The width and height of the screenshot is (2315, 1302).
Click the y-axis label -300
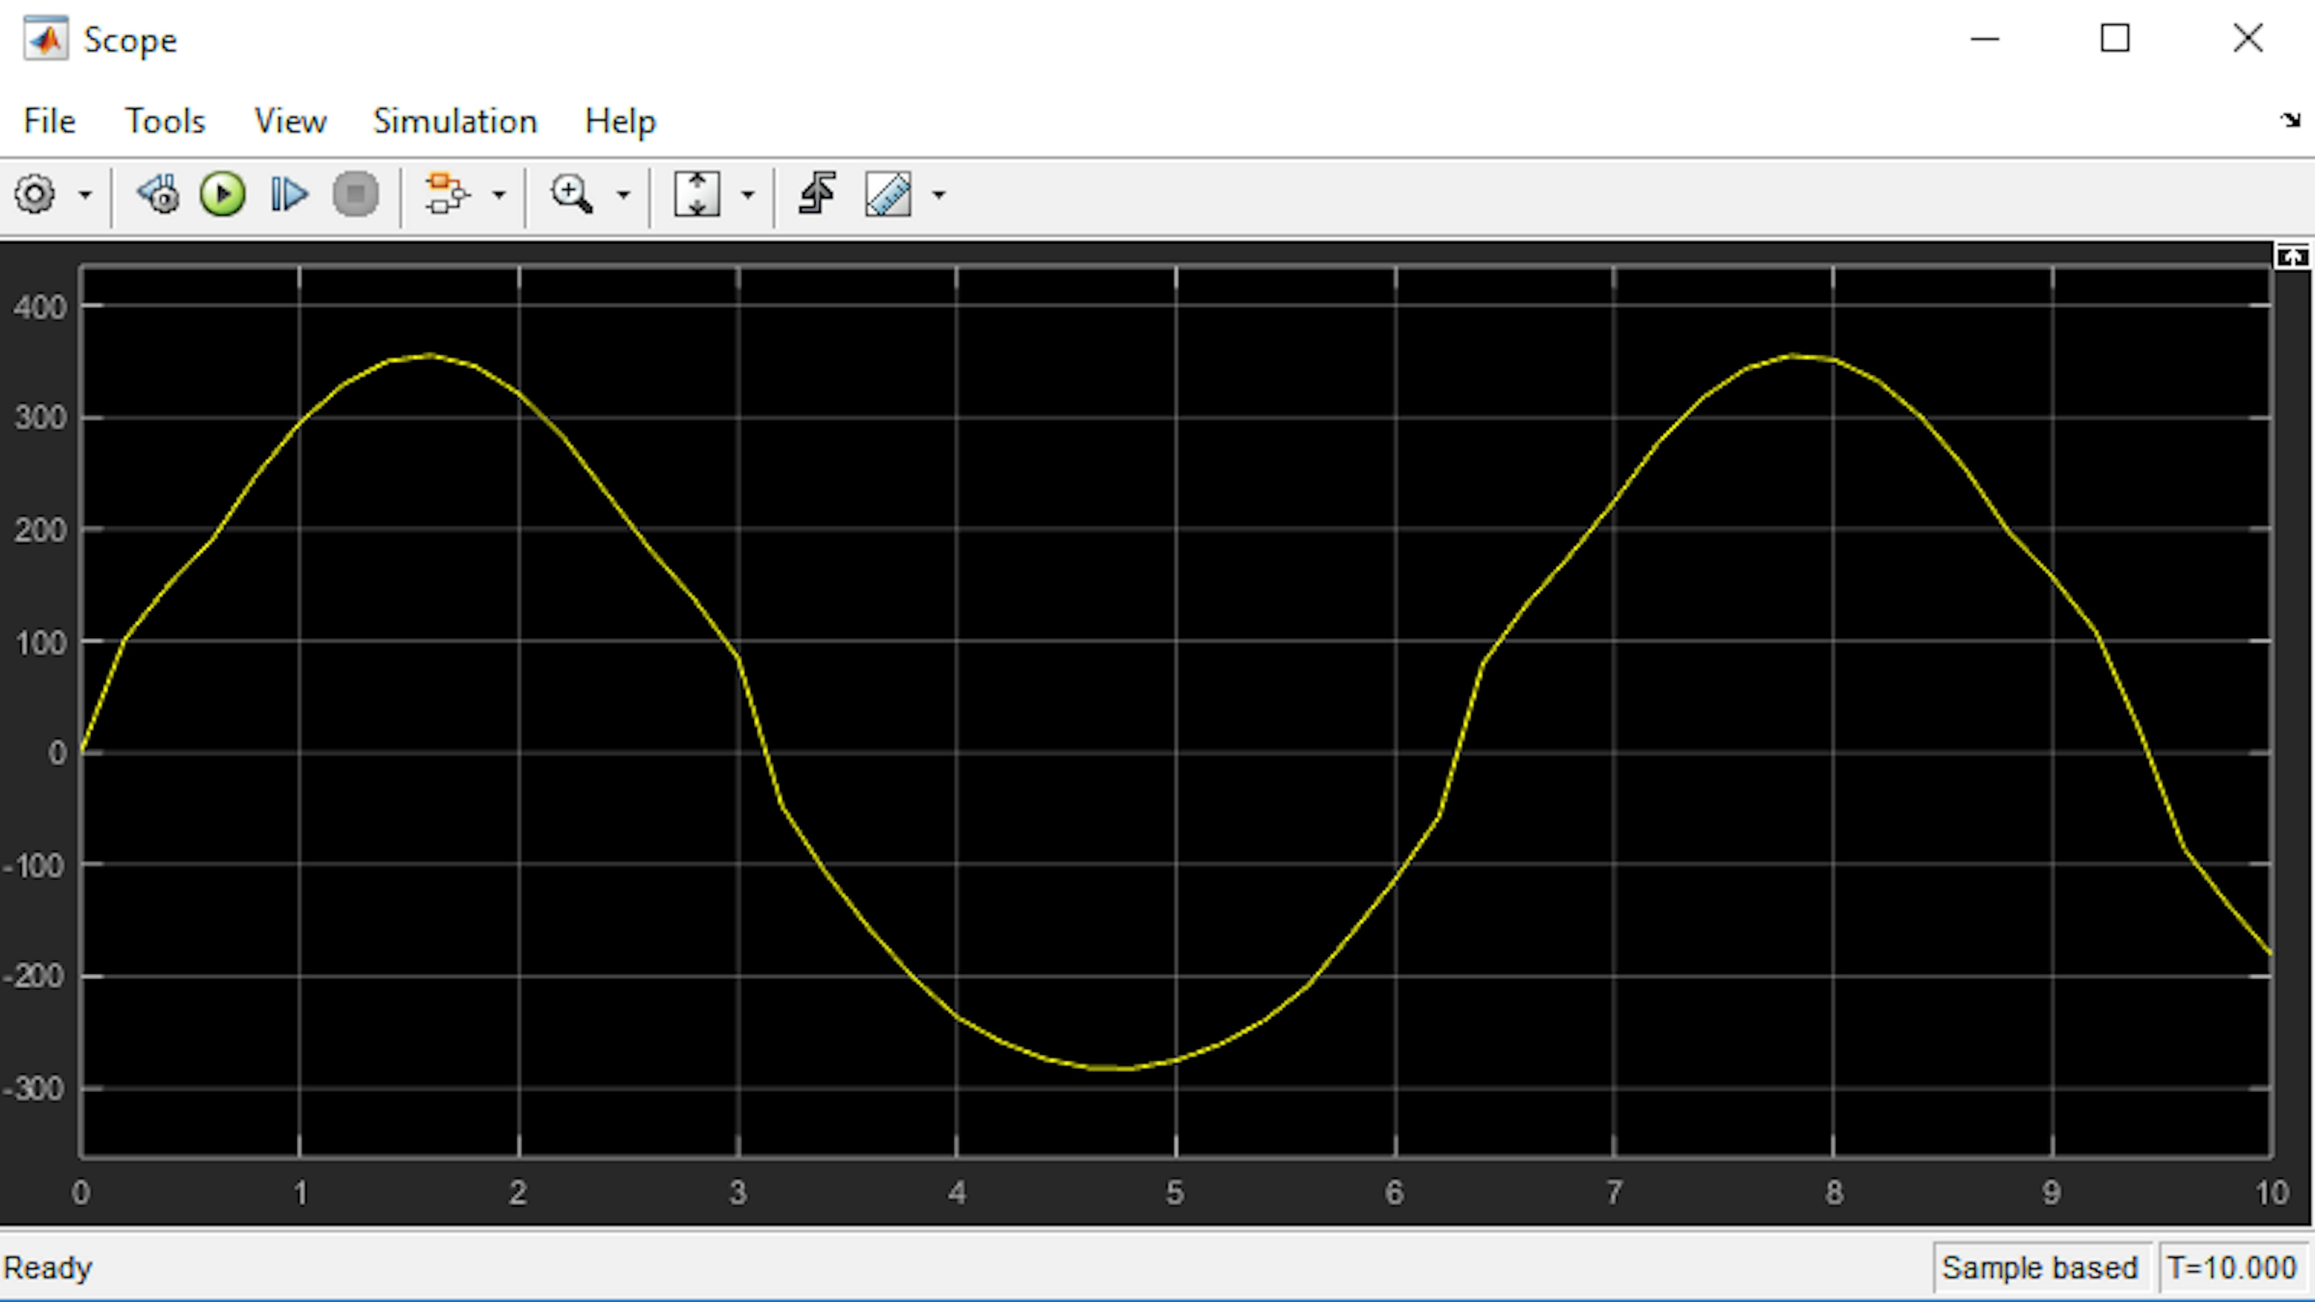pyautogui.click(x=35, y=1088)
